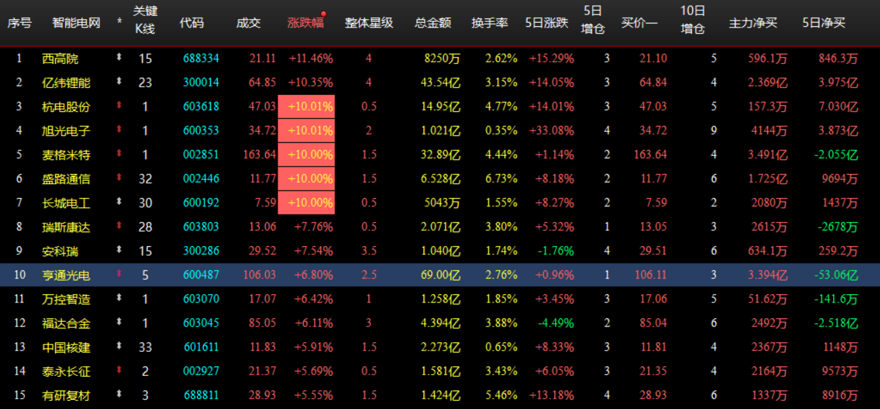Sort by 代码 column header
Viewport: 880px width, 409px height.
[x=191, y=23]
